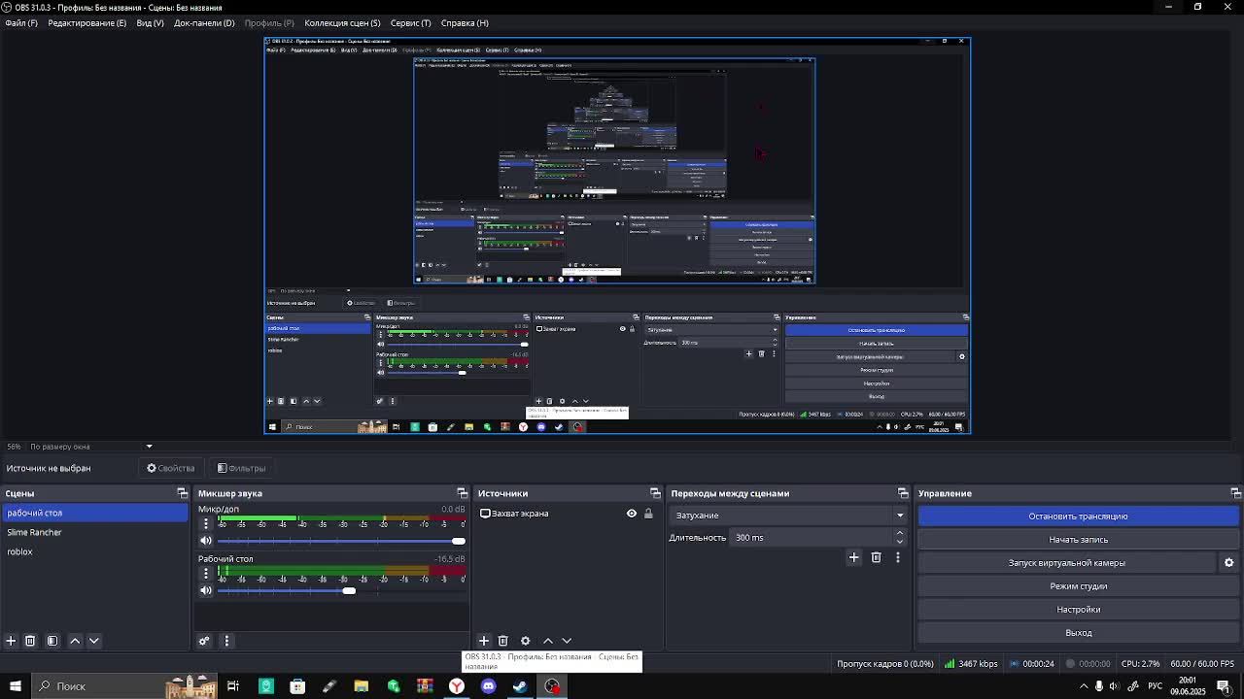Open scene filters icon in the Scenes panel
Viewport: 1244px width, 699px height.
coord(52,641)
